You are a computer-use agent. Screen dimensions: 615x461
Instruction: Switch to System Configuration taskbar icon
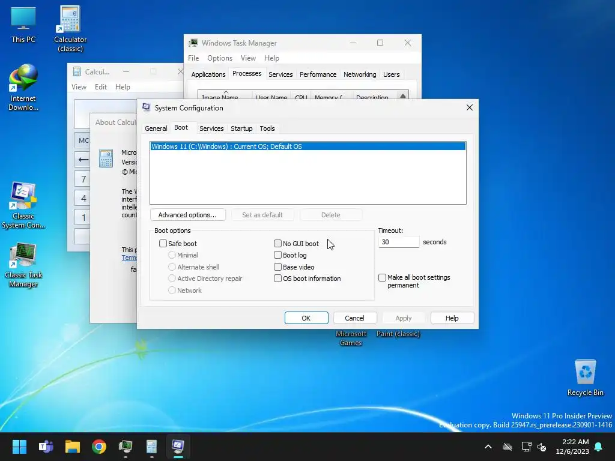click(178, 447)
